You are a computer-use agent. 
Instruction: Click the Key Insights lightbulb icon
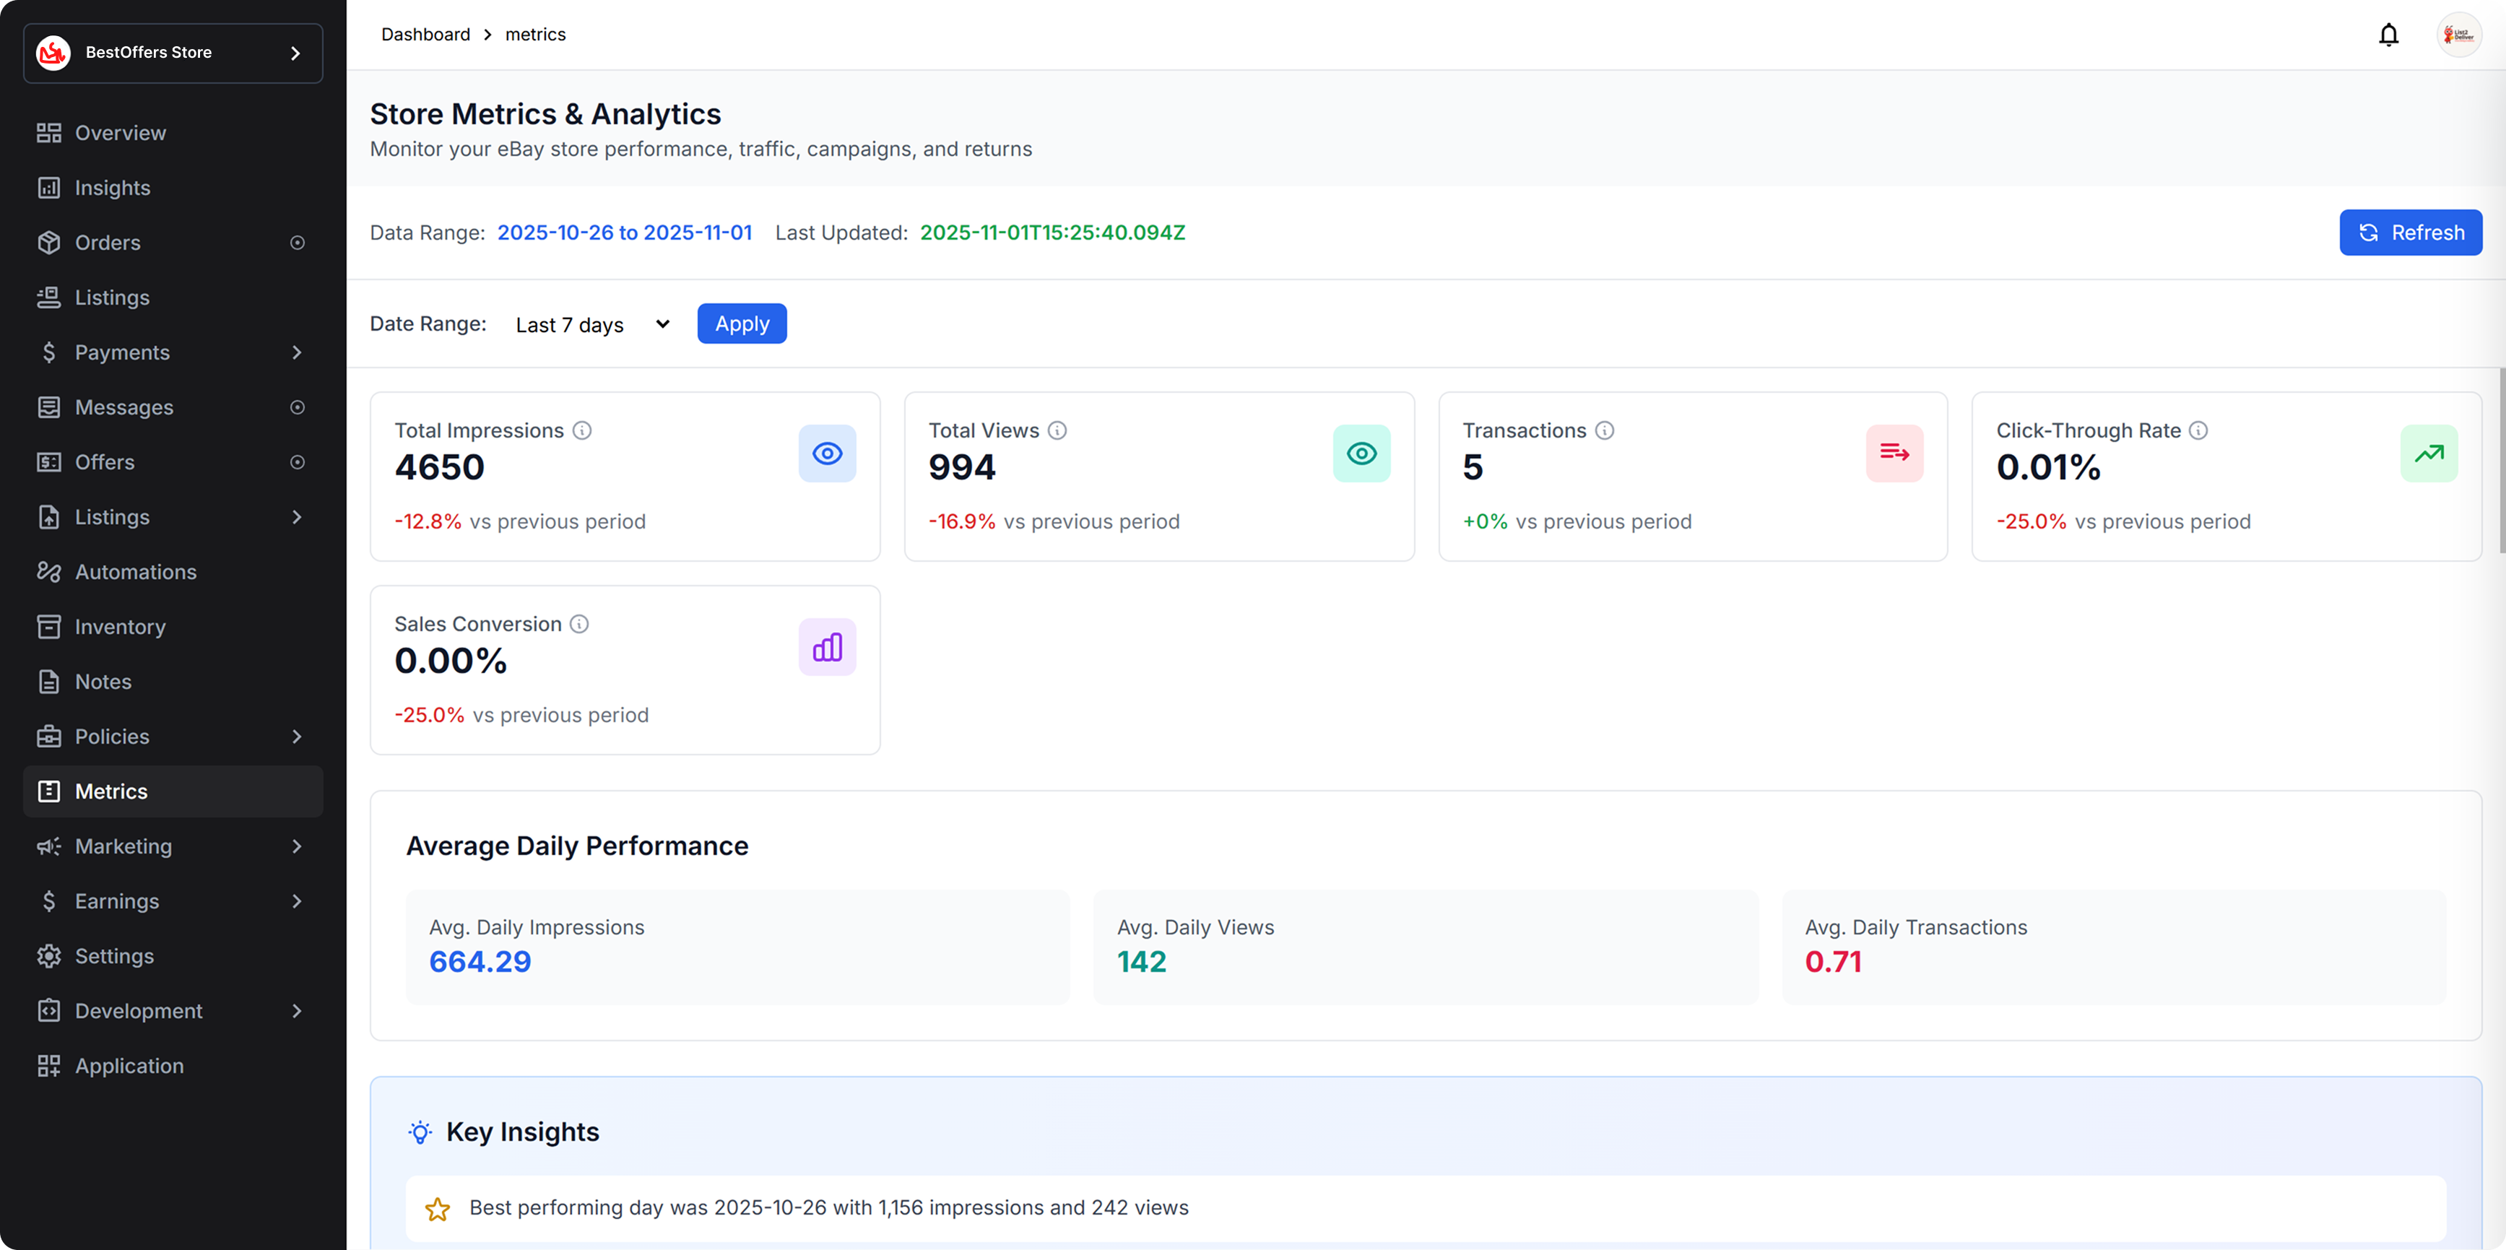[420, 1132]
